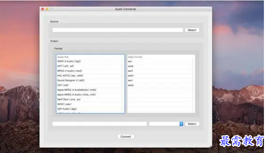Choose aac in Data Format list
The width and height of the screenshot is (267, 153).
tap(160, 61)
